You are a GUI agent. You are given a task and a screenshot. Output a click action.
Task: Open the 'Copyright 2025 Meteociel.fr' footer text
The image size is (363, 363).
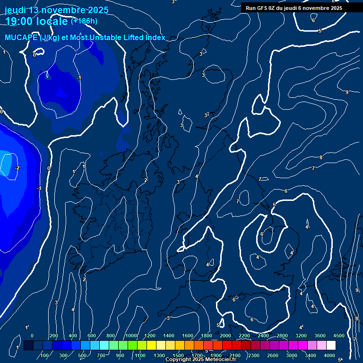[x=201, y=359]
